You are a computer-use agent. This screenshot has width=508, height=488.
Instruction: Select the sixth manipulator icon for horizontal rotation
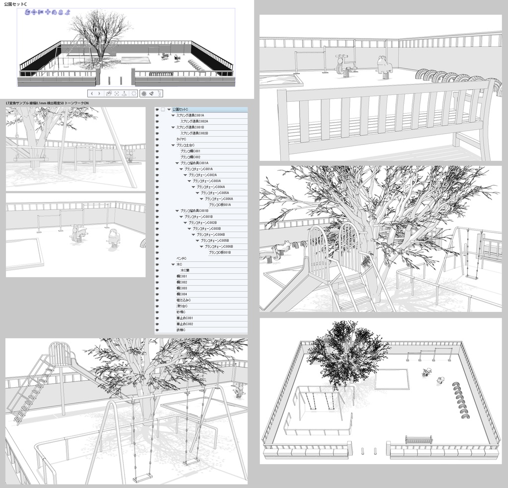[x=61, y=12]
